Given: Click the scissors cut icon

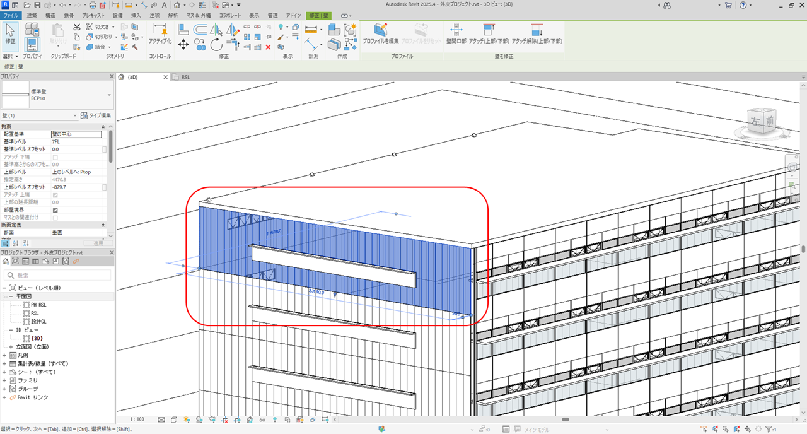Looking at the screenshot, I should [x=77, y=27].
